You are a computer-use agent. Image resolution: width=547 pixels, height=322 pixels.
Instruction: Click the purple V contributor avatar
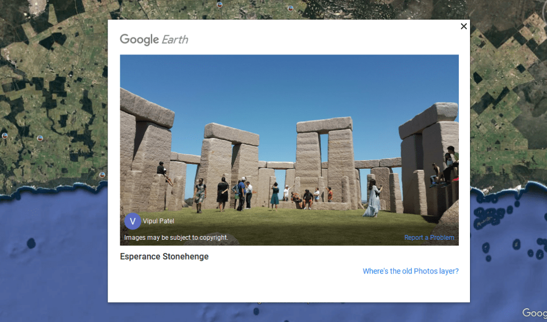[x=132, y=221]
